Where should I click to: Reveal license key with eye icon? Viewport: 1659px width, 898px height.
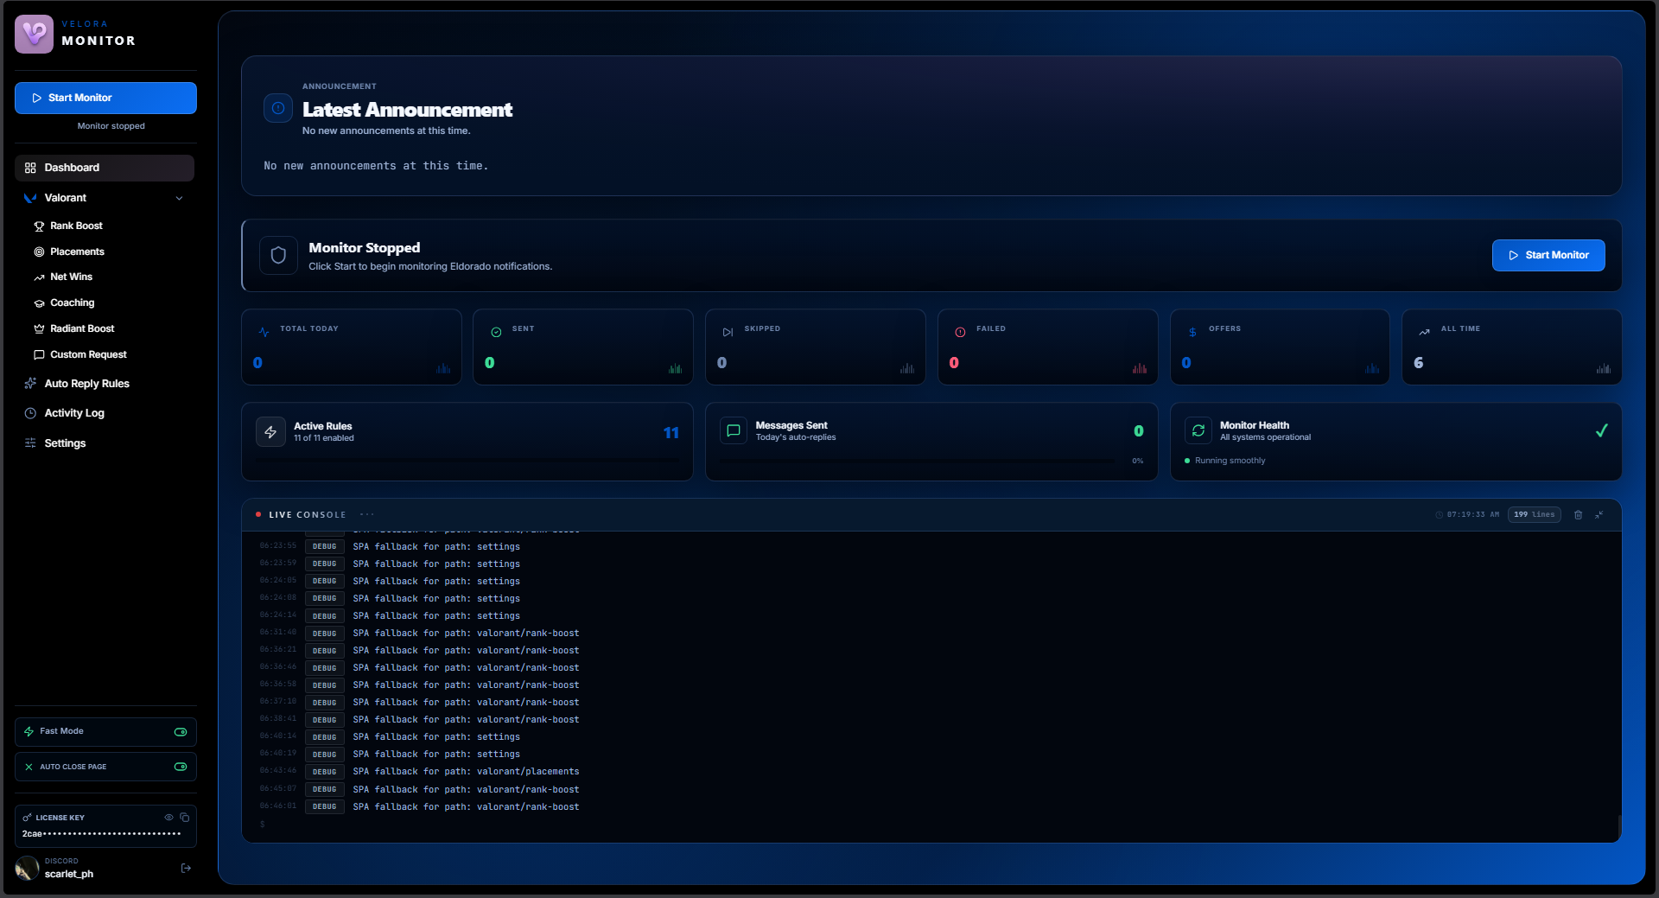point(169,818)
